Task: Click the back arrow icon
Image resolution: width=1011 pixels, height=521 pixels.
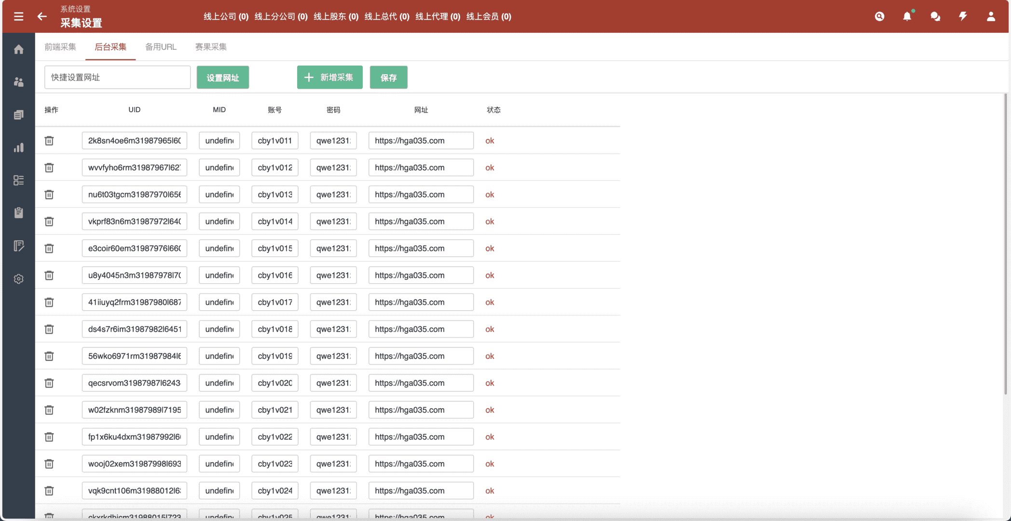Action: point(42,16)
